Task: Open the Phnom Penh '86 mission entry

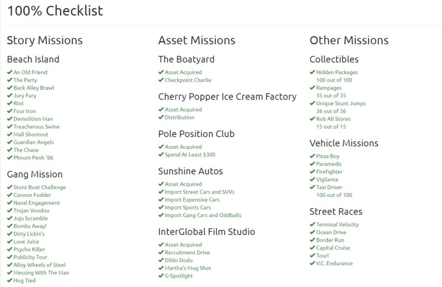Action: tap(33, 158)
